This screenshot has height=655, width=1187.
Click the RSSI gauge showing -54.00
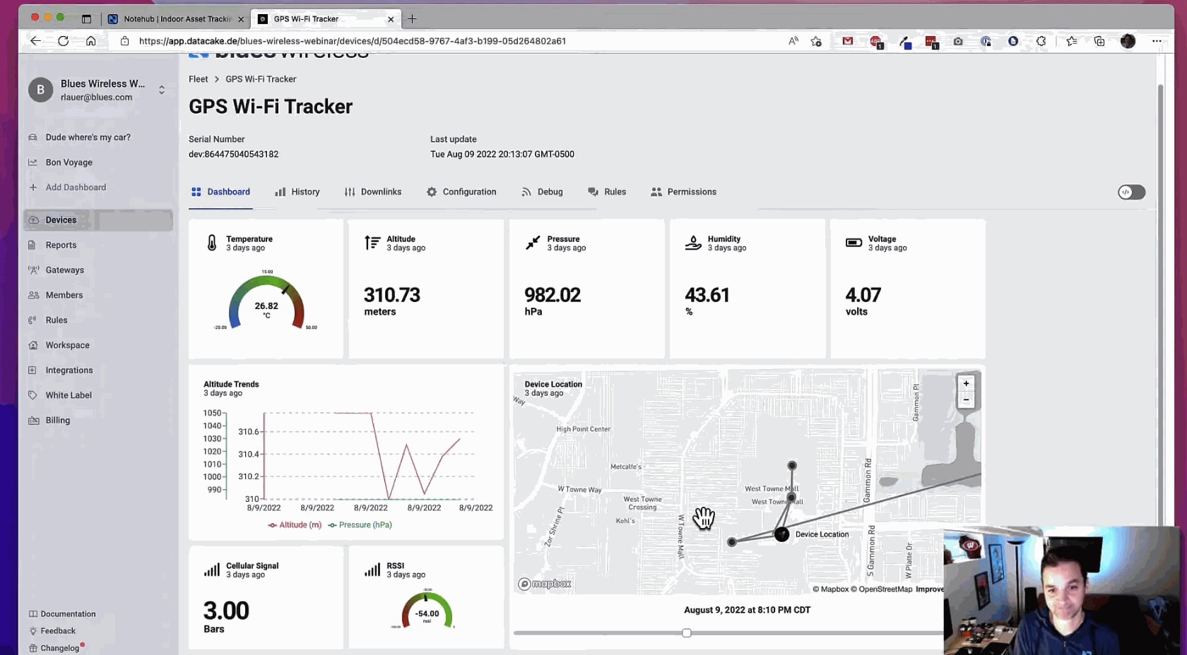[427, 611]
